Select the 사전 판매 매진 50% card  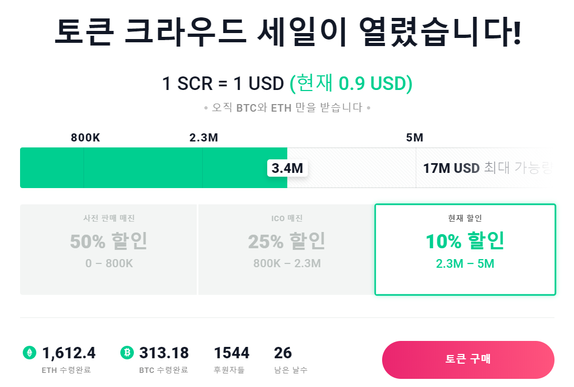point(108,249)
